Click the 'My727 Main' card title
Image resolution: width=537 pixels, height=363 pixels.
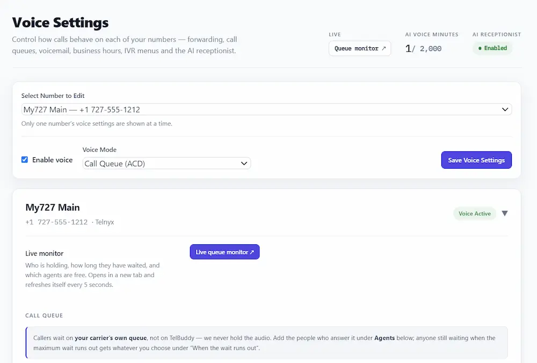(53, 207)
